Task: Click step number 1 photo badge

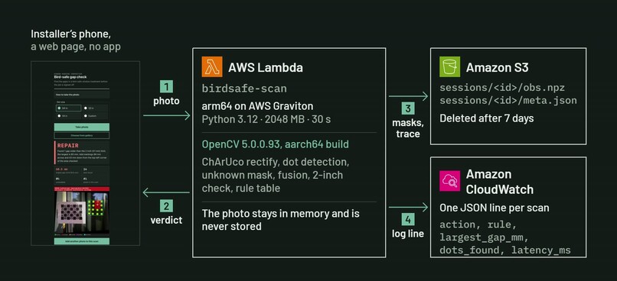Action: tap(166, 86)
